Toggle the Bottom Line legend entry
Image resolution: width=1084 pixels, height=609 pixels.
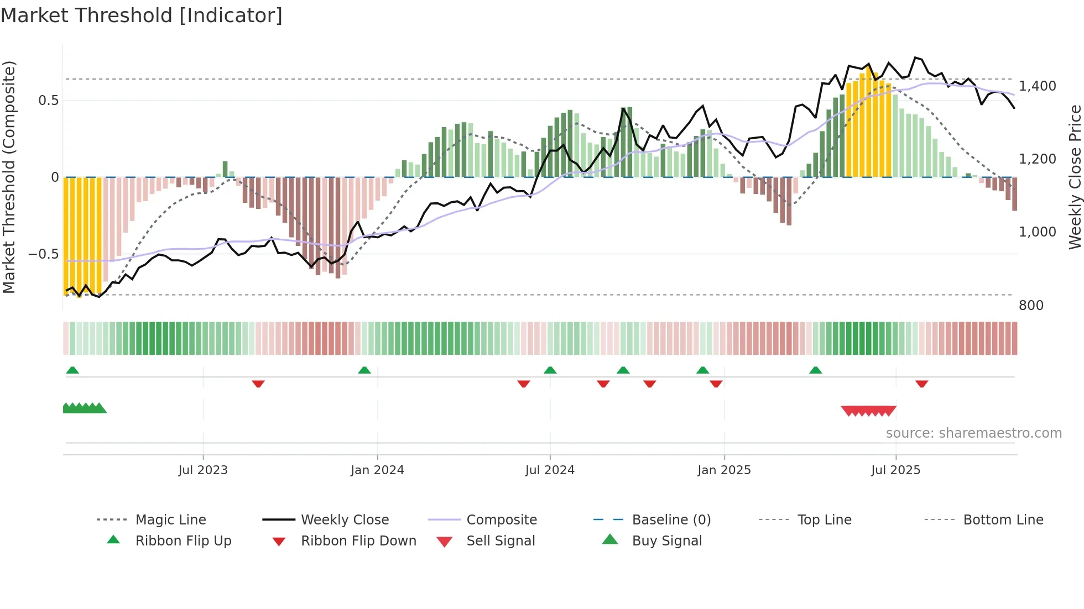(x=1003, y=520)
